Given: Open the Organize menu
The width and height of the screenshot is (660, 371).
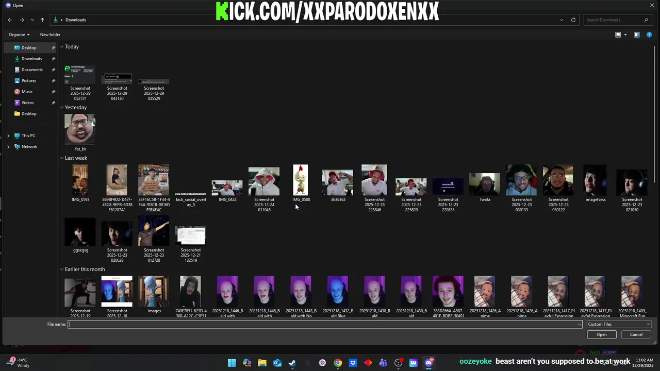Looking at the screenshot, I should [19, 35].
